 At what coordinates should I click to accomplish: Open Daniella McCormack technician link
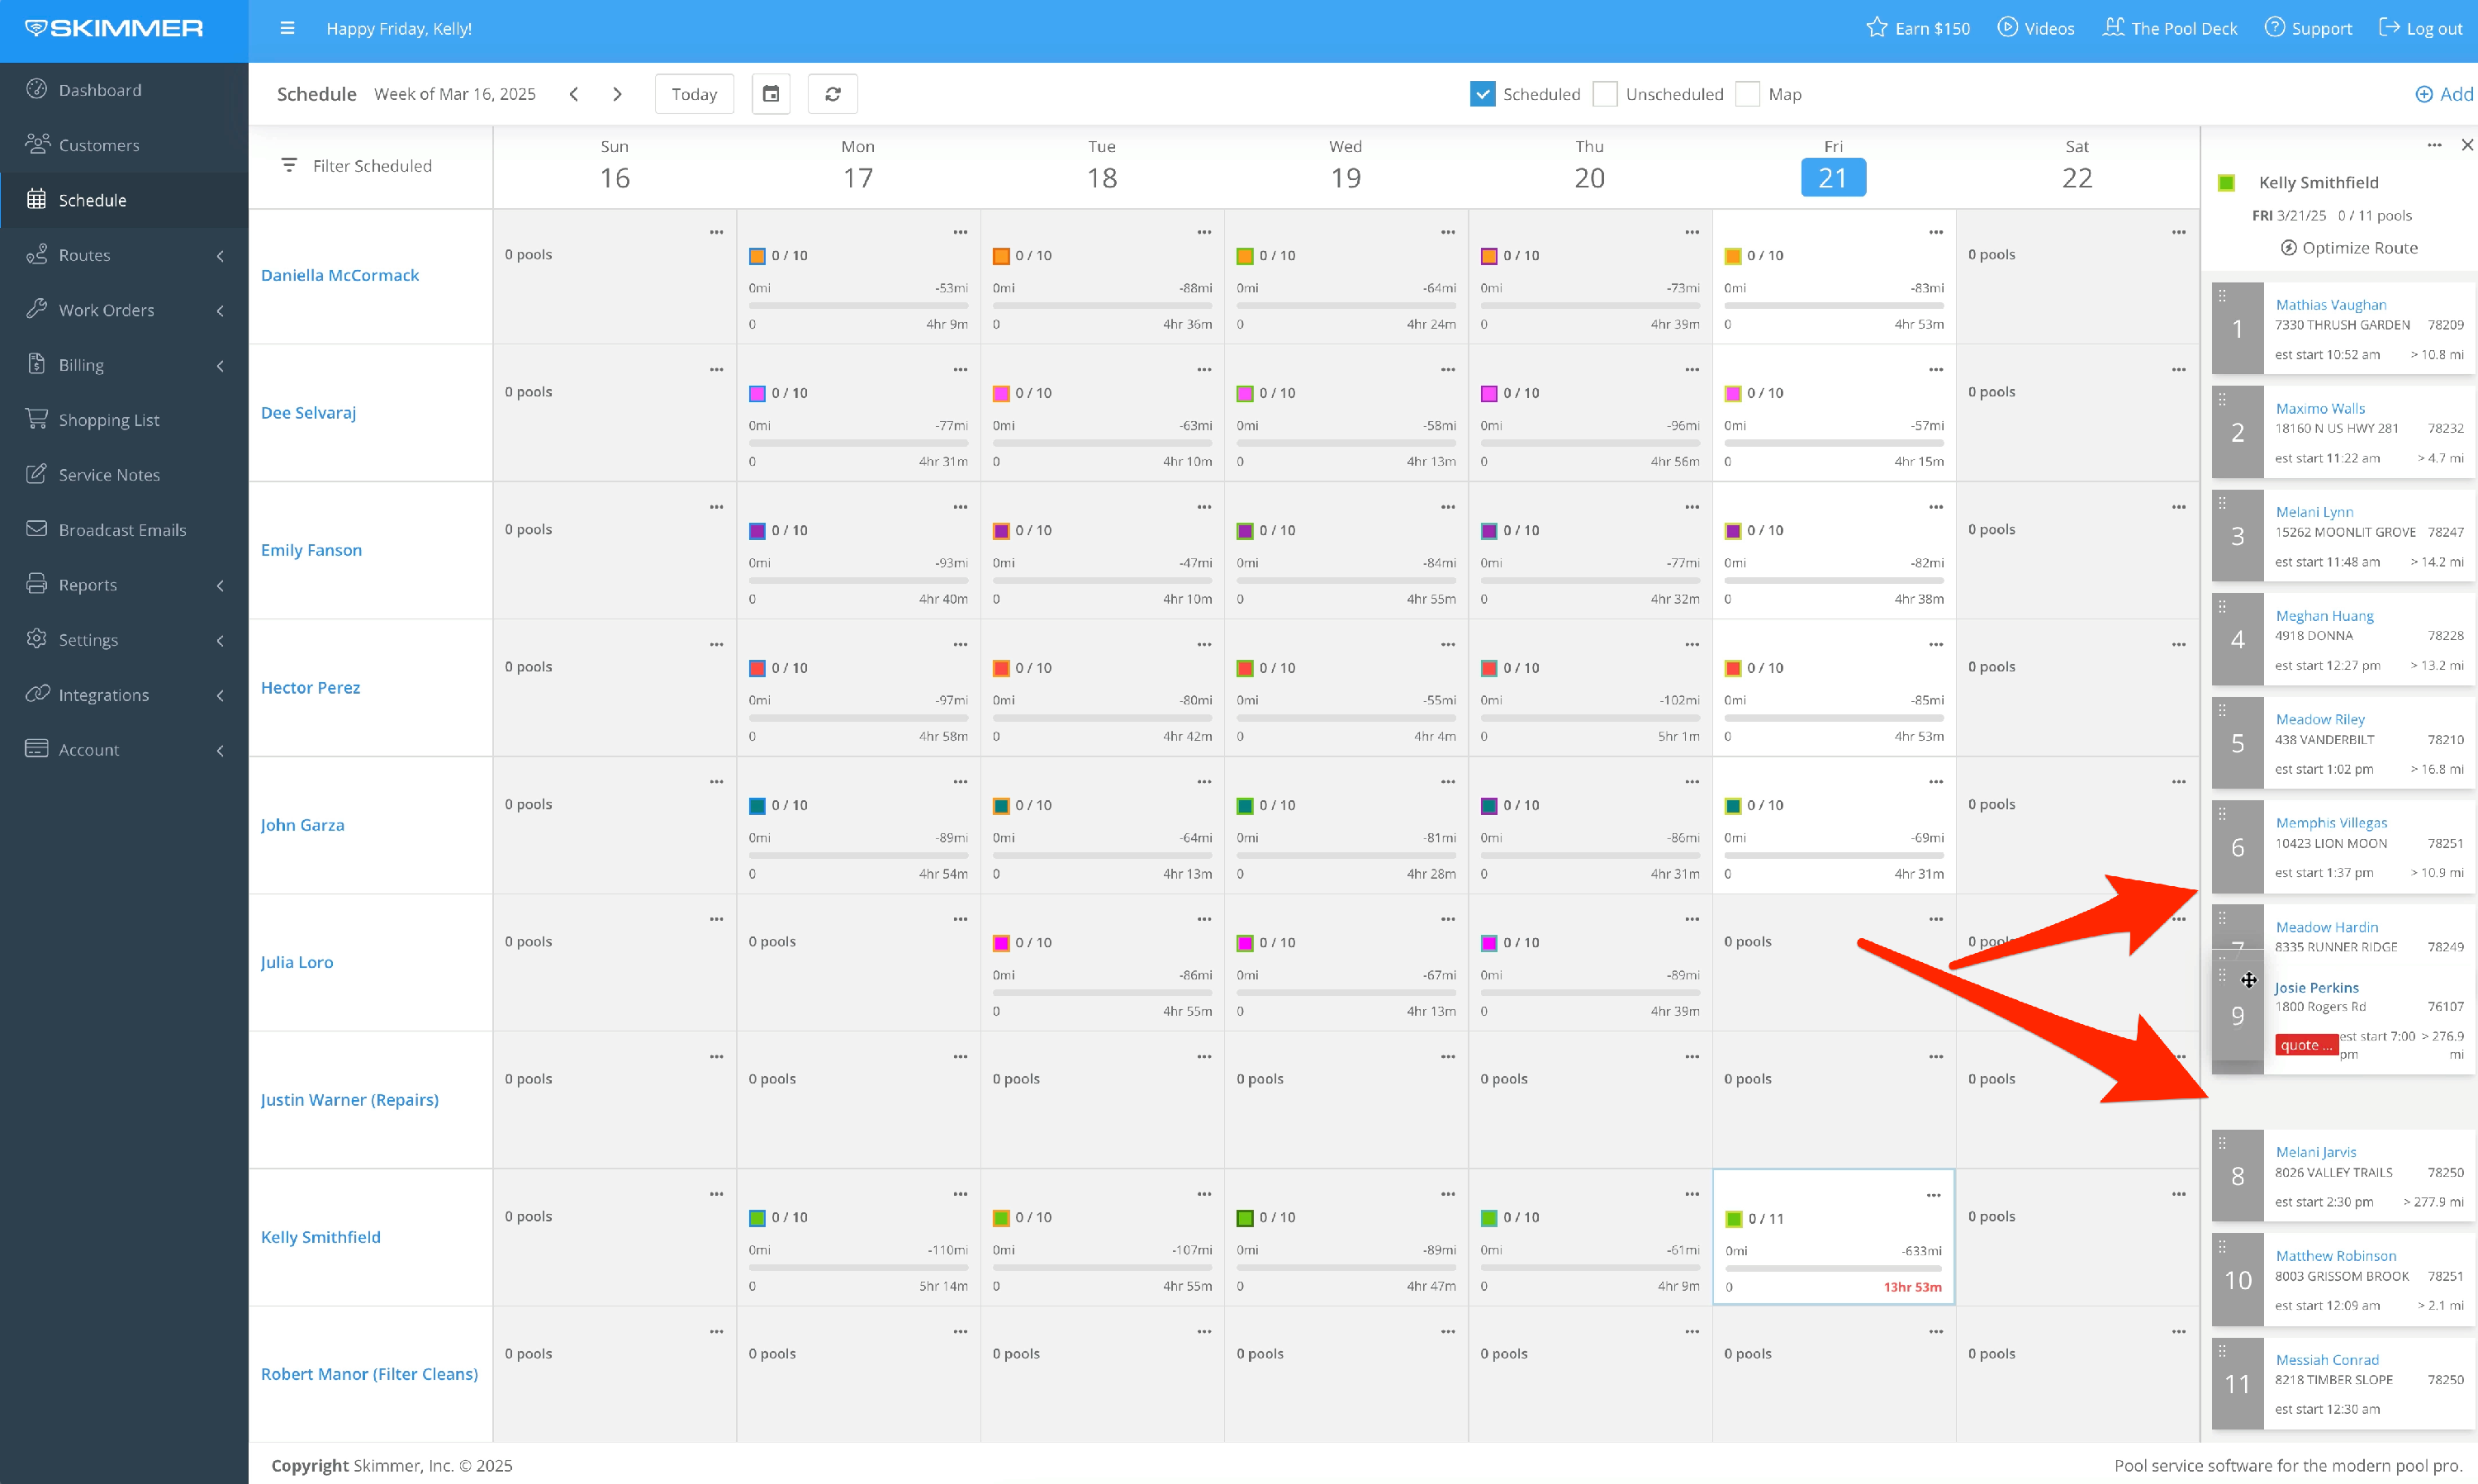click(x=339, y=275)
